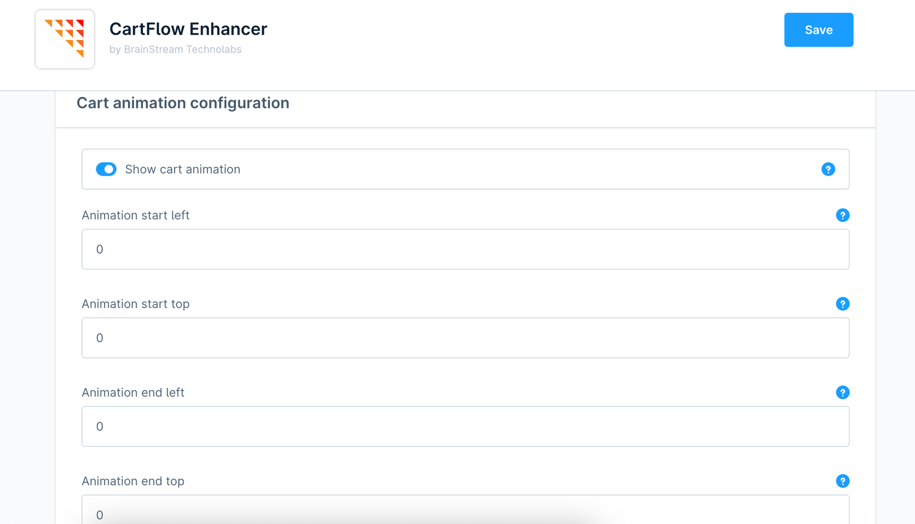This screenshot has height=524, width=915.
Task: Select the Animation end left label
Action: 132,392
